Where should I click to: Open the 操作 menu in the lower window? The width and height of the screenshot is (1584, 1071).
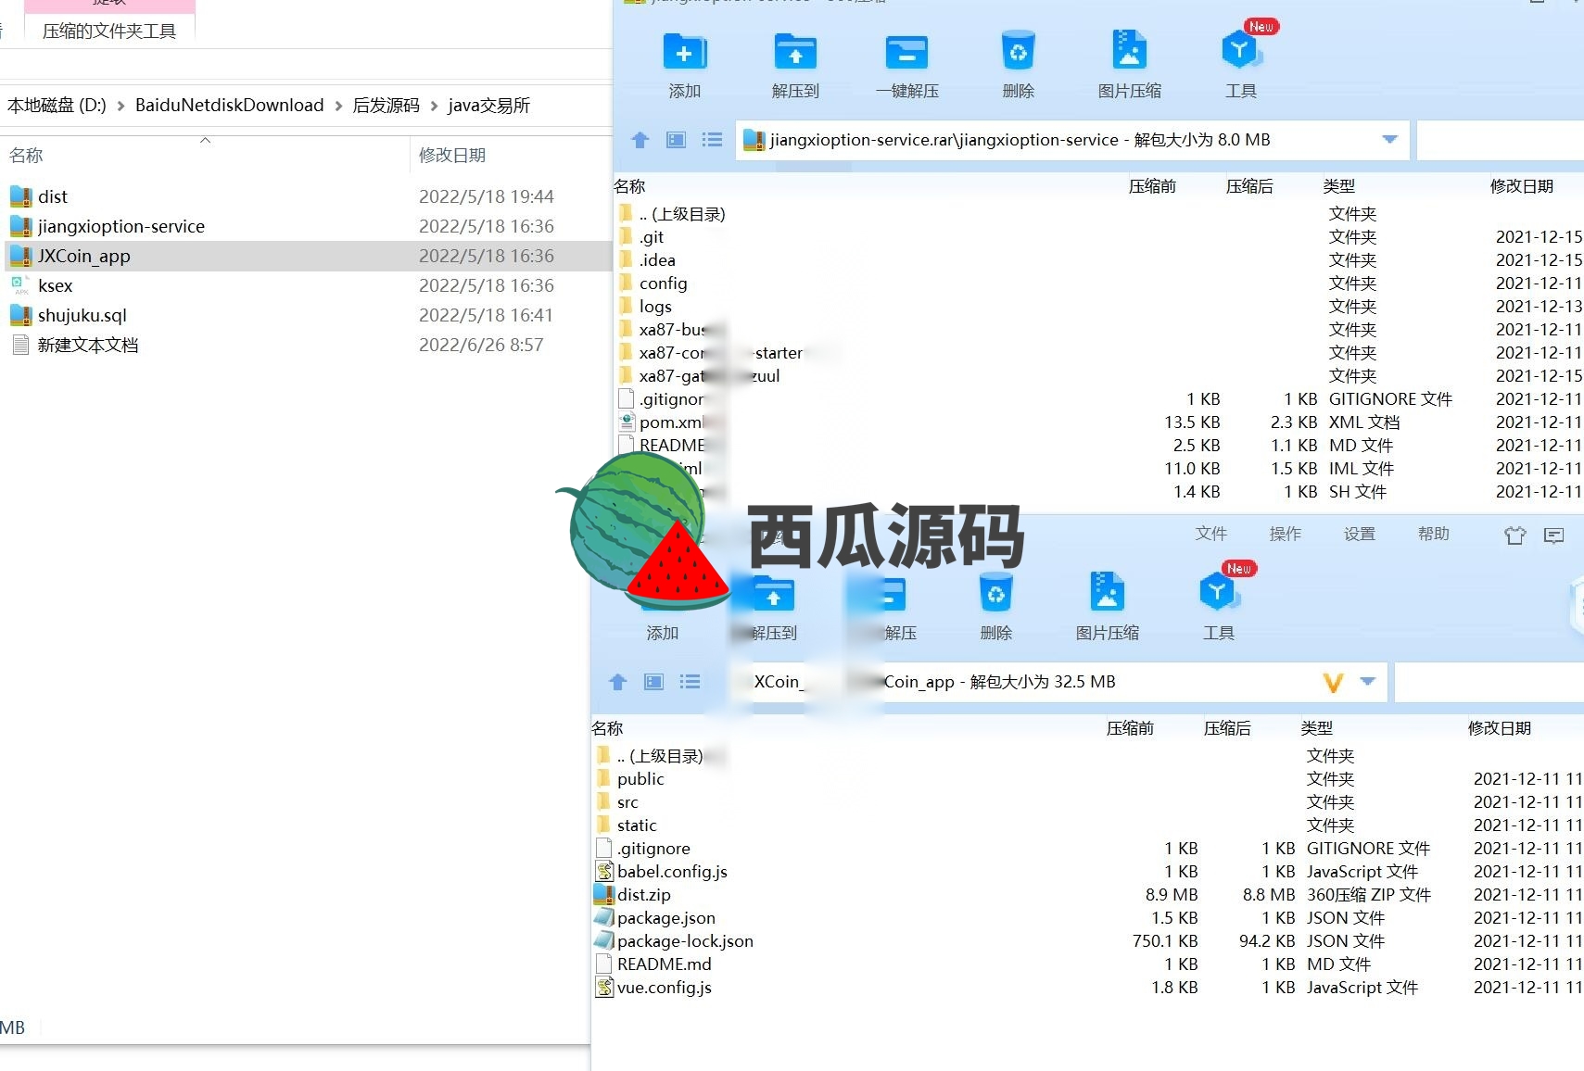click(1285, 534)
